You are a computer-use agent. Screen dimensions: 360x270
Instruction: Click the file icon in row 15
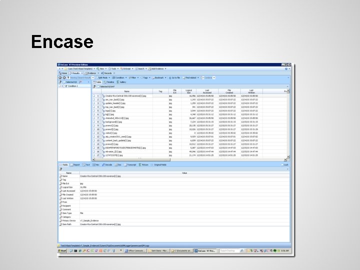(x=103, y=148)
